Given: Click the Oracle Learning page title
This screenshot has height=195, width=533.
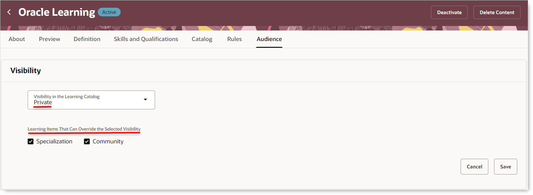Looking at the screenshot, I should tap(57, 12).
